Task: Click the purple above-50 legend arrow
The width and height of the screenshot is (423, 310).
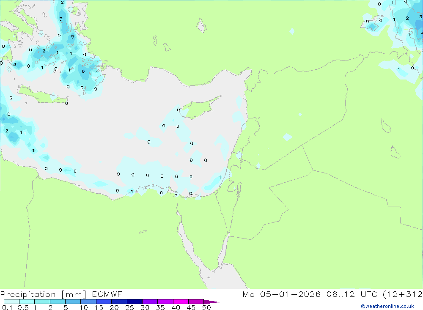Action: pyautogui.click(x=211, y=302)
